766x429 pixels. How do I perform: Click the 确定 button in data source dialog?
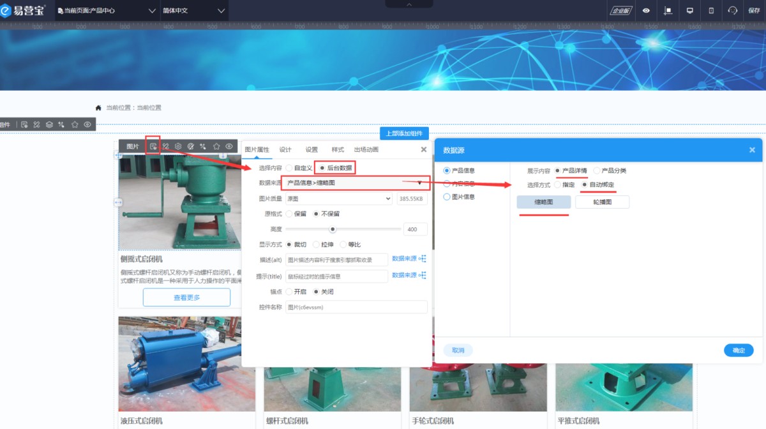(738, 350)
